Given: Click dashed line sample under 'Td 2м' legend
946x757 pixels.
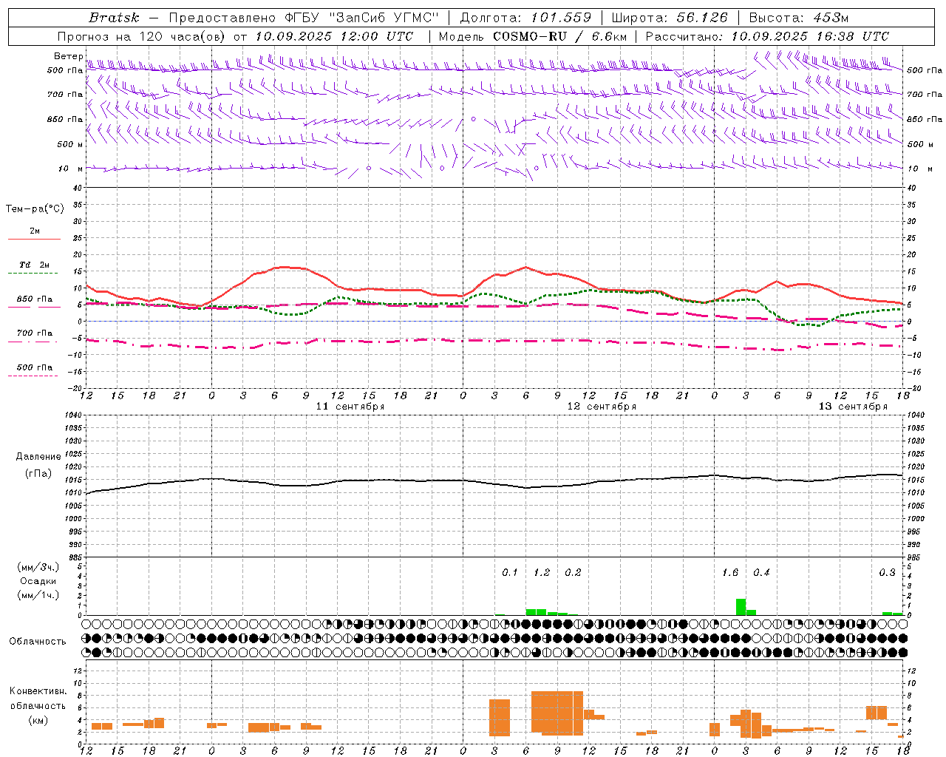Looking at the screenshot, I should (x=33, y=274).
